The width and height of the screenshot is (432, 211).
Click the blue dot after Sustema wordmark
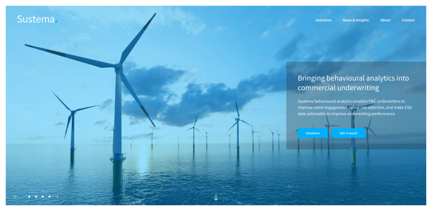coord(56,22)
